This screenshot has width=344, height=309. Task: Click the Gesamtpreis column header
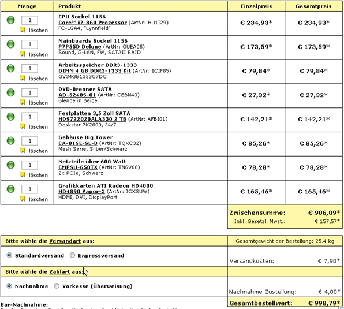pyautogui.click(x=313, y=6)
